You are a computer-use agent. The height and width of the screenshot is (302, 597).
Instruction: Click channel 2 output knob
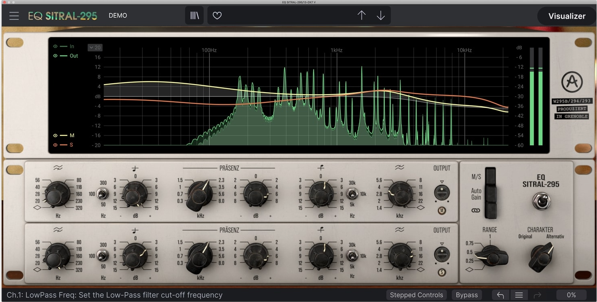tap(442, 255)
